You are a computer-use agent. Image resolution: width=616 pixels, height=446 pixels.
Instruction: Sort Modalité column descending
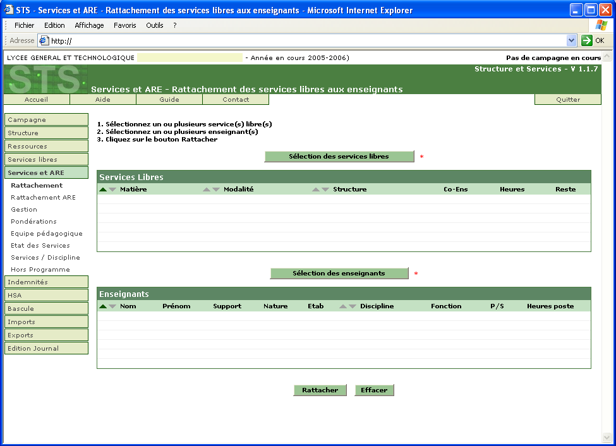tap(216, 190)
